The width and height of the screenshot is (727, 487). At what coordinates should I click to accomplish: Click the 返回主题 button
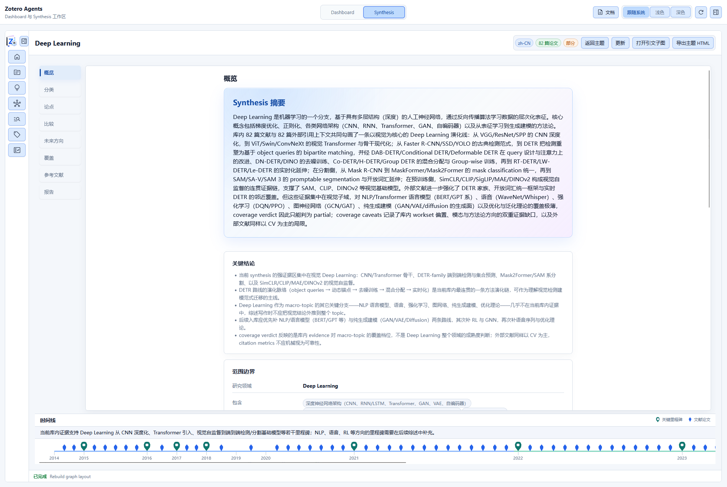pyautogui.click(x=595, y=43)
